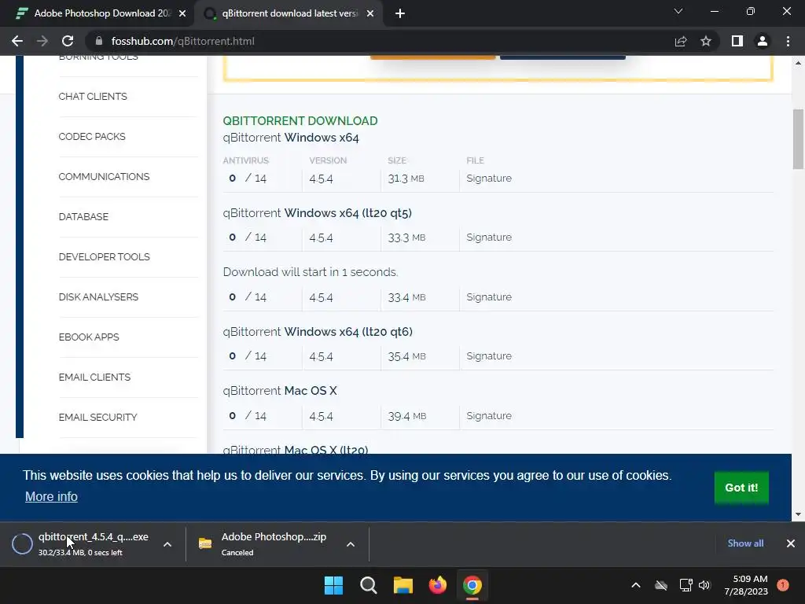Viewport: 805px width, 604px height.
Task: Open the DISK ANALYSERS category
Action: (x=98, y=296)
